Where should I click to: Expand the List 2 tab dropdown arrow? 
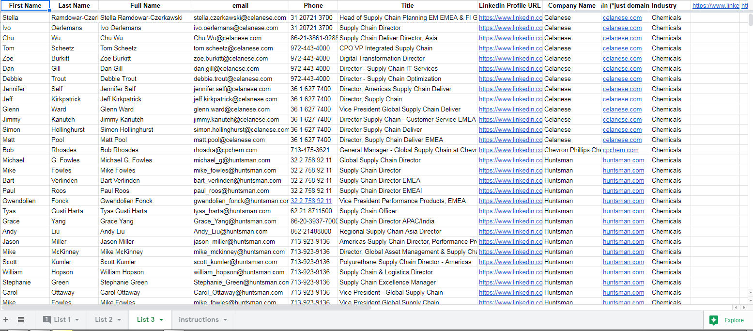pyautogui.click(x=119, y=320)
